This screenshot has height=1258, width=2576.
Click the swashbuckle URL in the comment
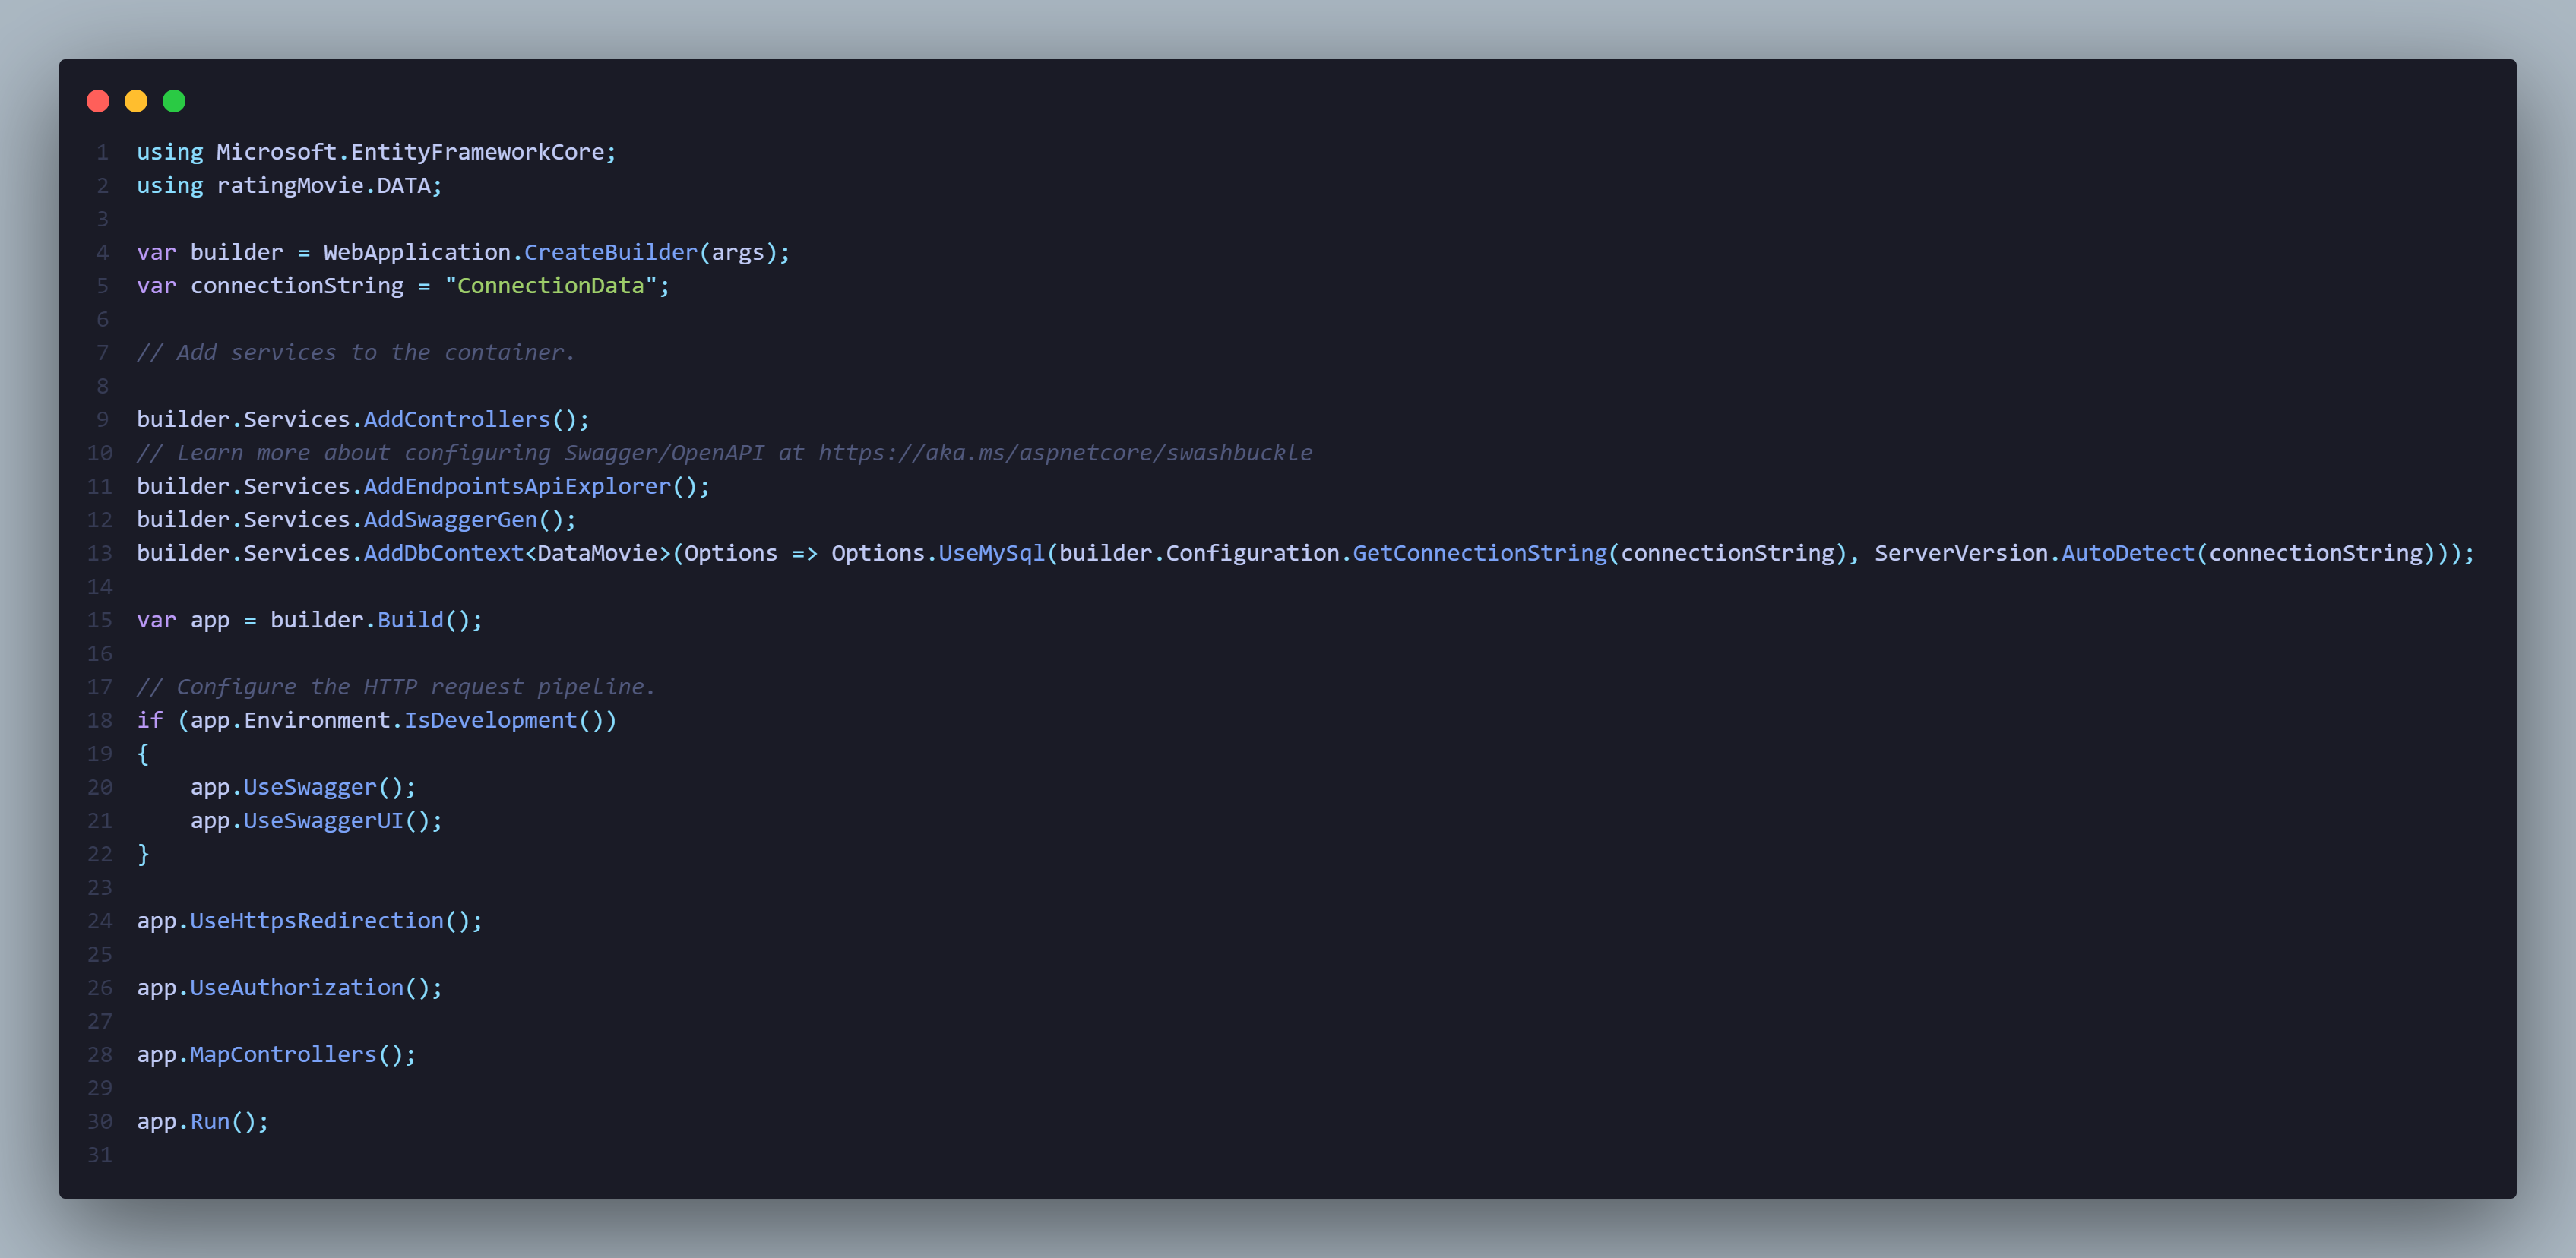coord(1065,453)
